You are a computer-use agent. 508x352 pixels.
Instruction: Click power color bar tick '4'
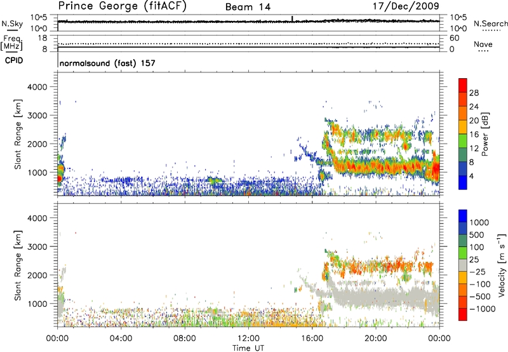(x=472, y=177)
